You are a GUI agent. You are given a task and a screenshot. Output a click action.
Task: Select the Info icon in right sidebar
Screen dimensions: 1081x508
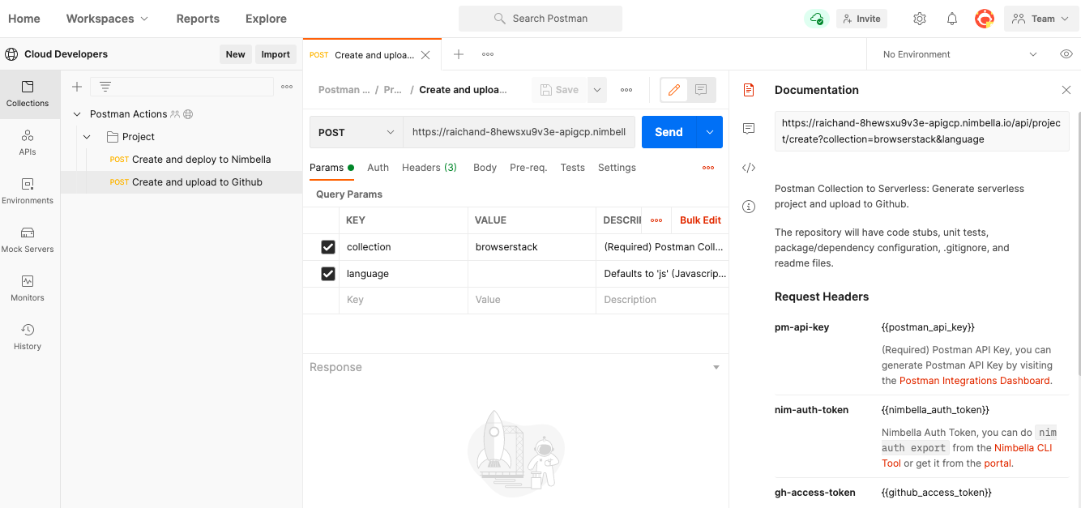[749, 207]
